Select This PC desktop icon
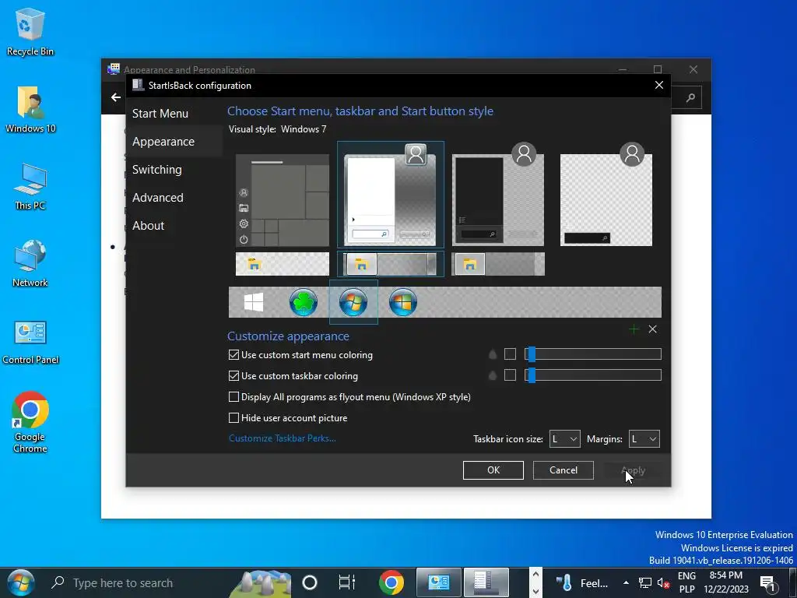This screenshot has width=797, height=598. [30, 187]
